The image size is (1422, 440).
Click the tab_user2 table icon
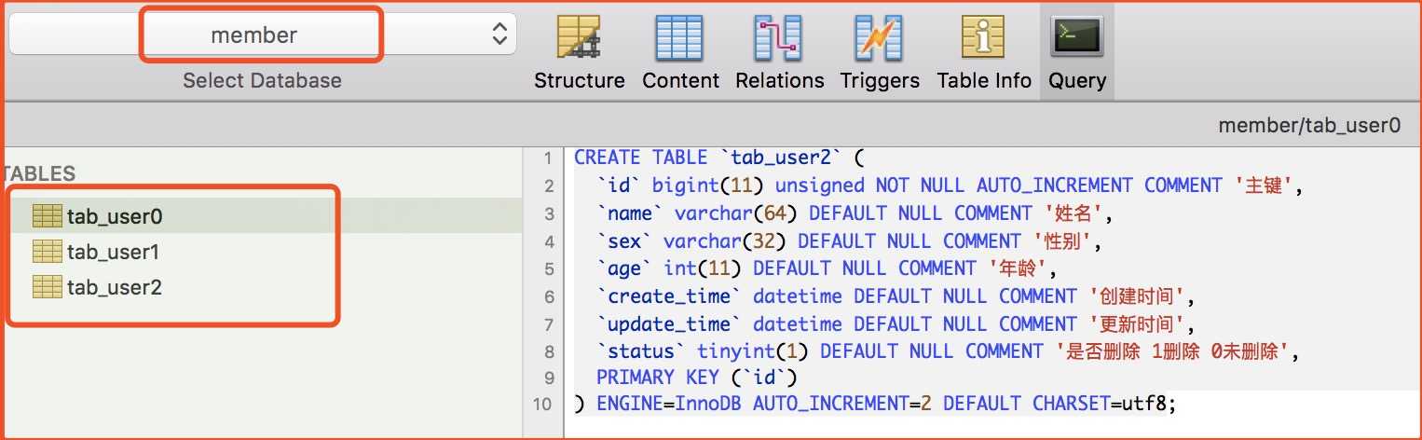coord(47,287)
